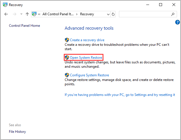The width and height of the screenshot is (181, 140).
Task: Click the Forward navigation arrow
Action: [x=15, y=14]
